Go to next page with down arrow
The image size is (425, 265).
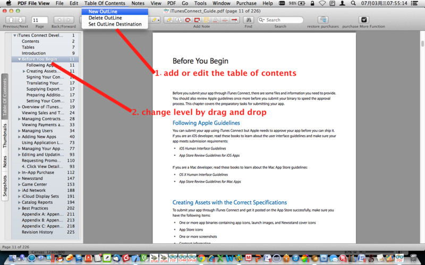21,20
